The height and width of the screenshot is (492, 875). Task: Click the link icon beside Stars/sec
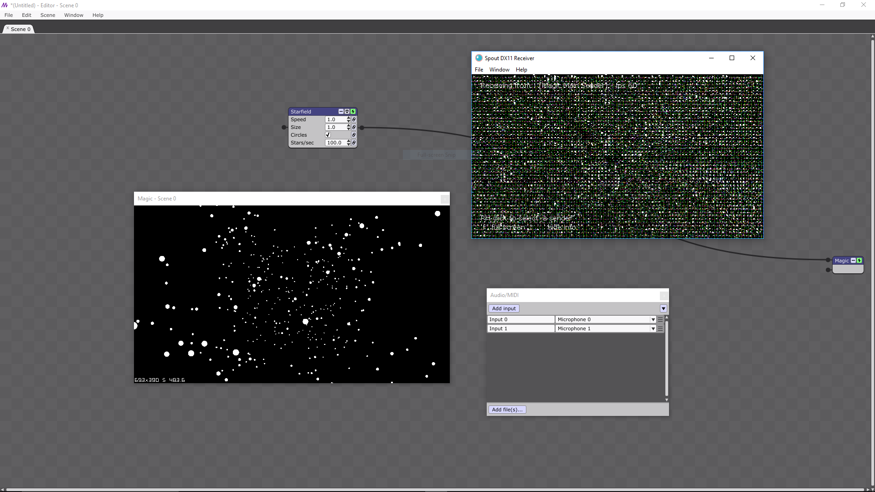click(354, 143)
